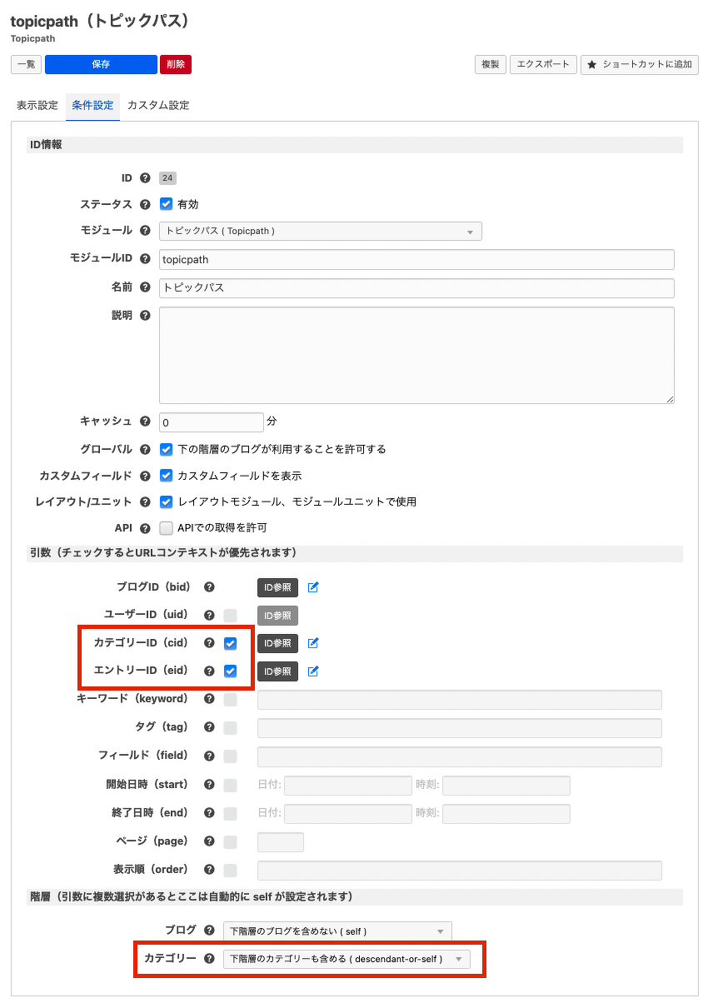
Task: Switch to the 表示設定 tab
Action: tap(37, 106)
